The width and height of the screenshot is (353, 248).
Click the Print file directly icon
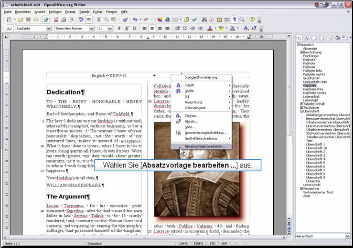(64, 20)
